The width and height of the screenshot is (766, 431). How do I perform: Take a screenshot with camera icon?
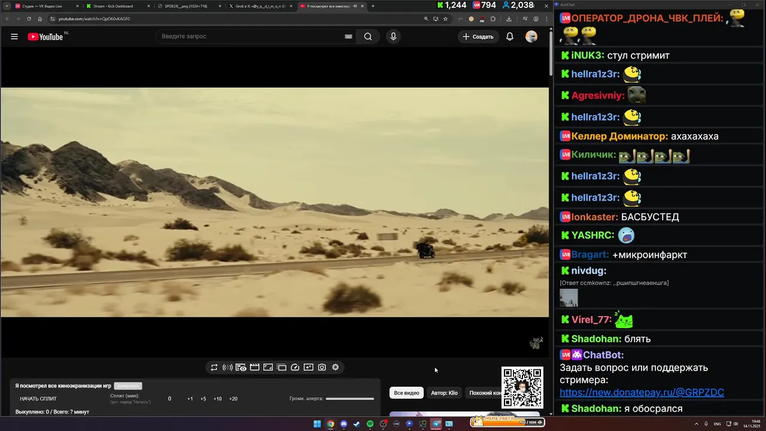[x=322, y=368]
